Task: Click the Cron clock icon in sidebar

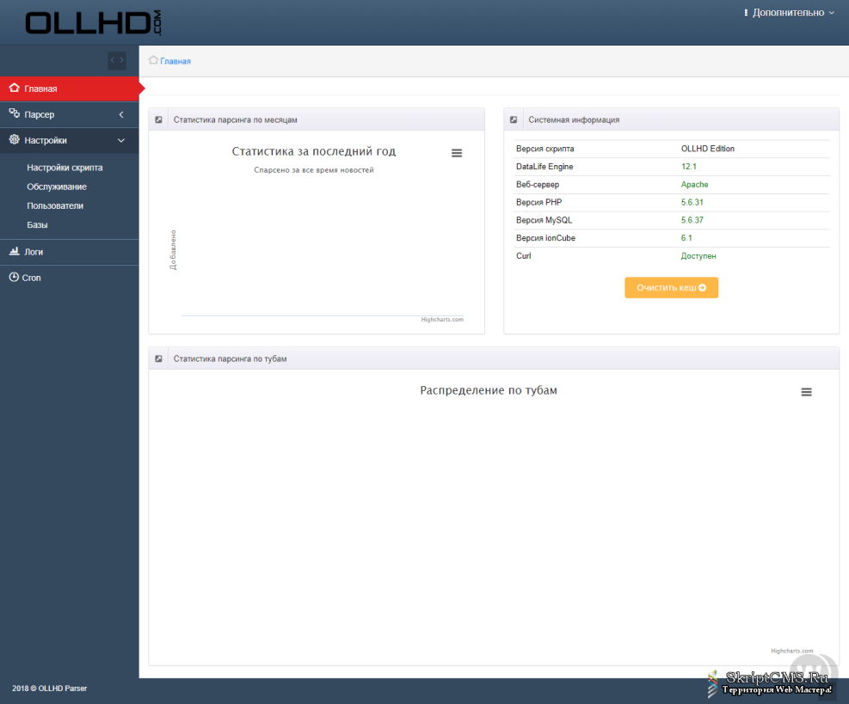Action: [x=14, y=278]
